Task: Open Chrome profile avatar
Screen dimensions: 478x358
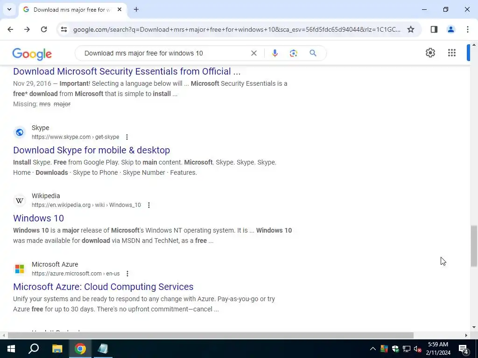Action: point(451,29)
